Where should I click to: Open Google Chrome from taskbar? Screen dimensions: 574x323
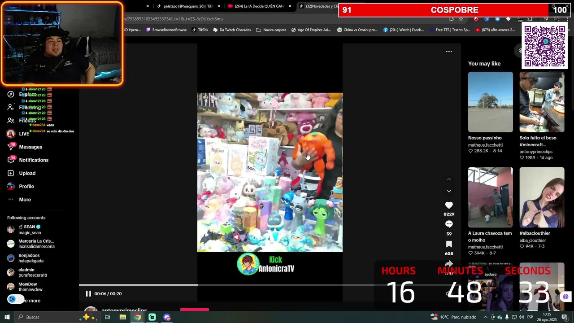137,317
